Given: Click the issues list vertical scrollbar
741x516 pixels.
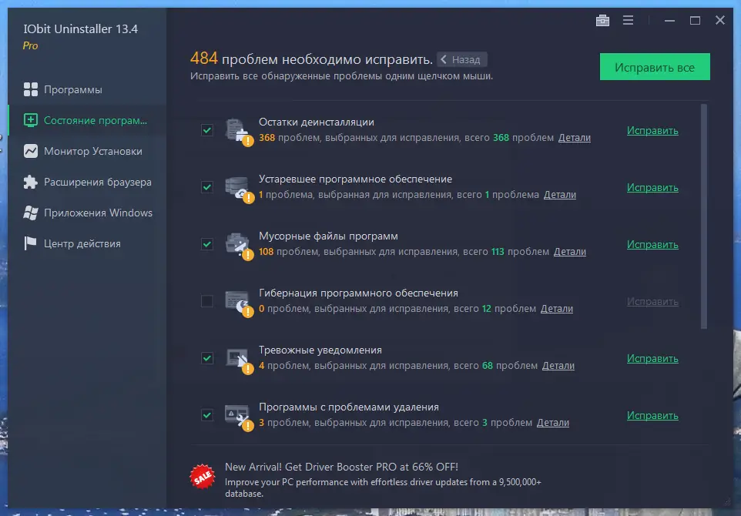Looking at the screenshot, I should pyautogui.click(x=704, y=216).
